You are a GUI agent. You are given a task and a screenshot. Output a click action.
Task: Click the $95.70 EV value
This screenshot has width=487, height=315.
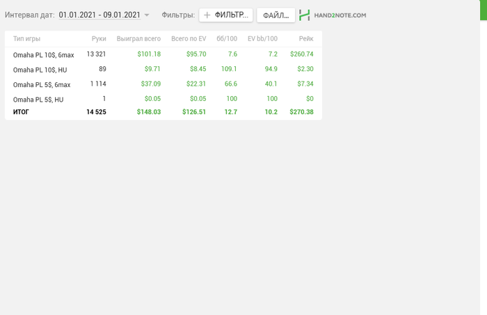(x=196, y=54)
